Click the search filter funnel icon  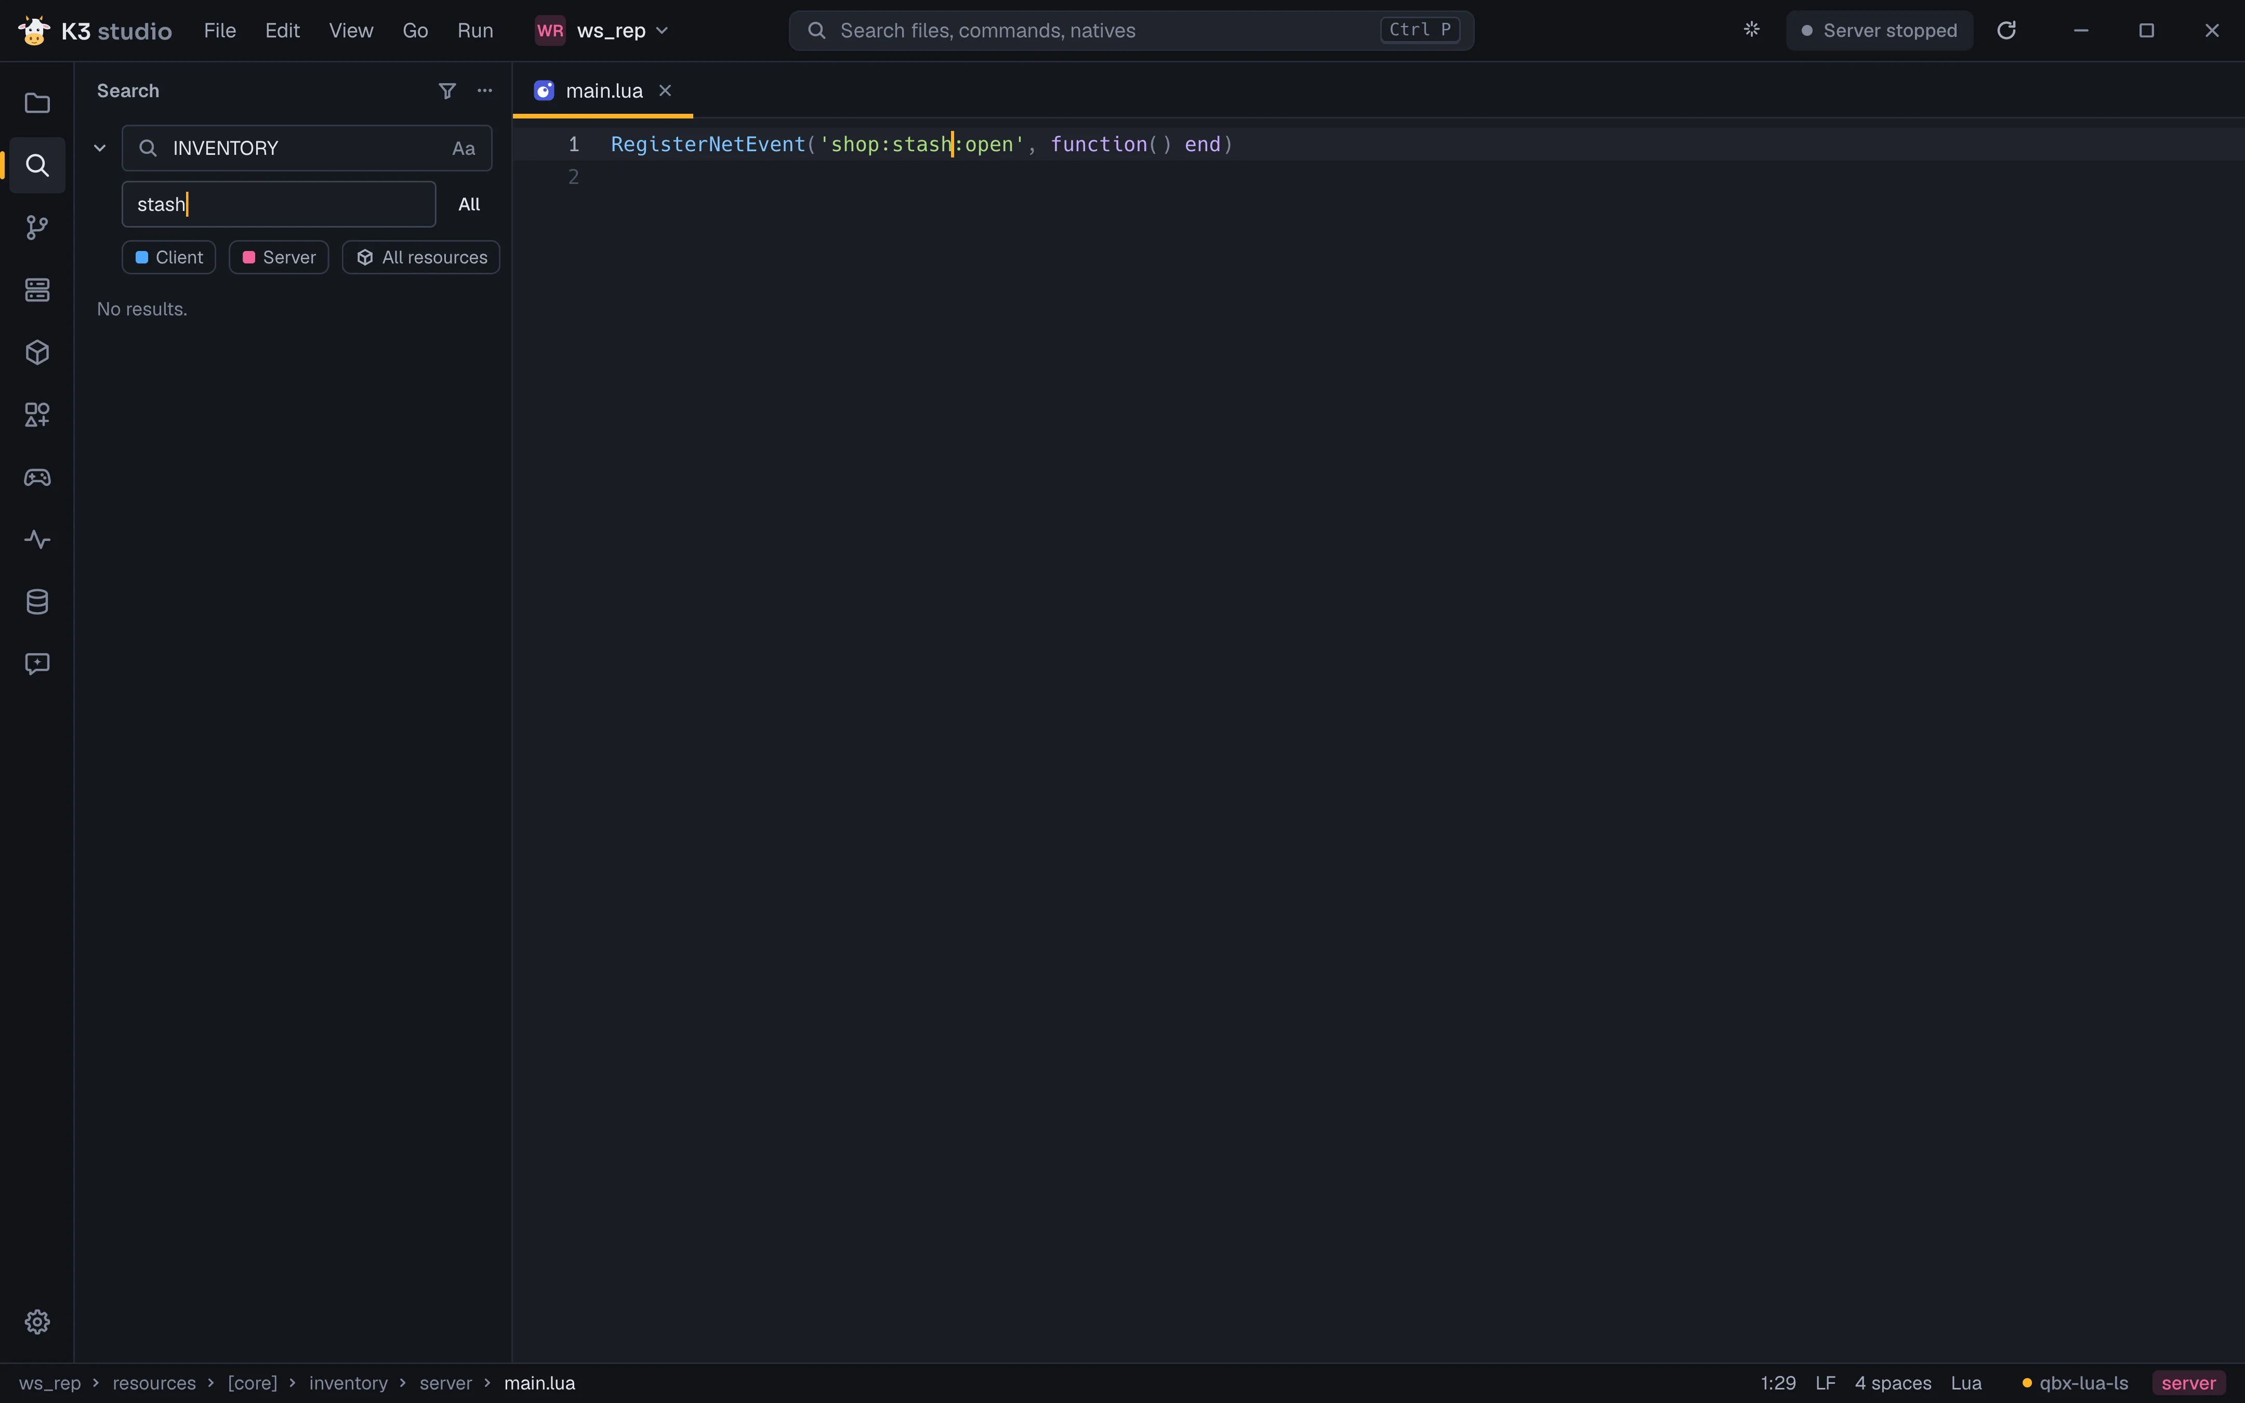[447, 90]
